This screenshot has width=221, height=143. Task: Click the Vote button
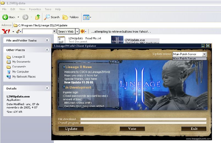point(132,129)
